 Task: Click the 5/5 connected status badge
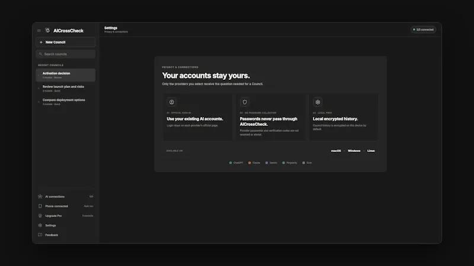pos(423,30)
